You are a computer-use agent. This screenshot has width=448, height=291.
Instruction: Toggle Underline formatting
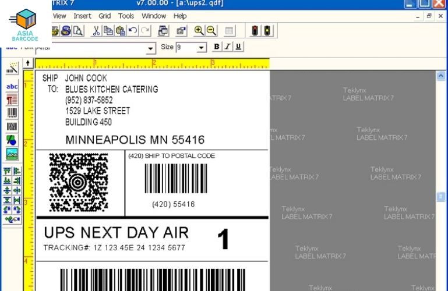pos(238,47)
